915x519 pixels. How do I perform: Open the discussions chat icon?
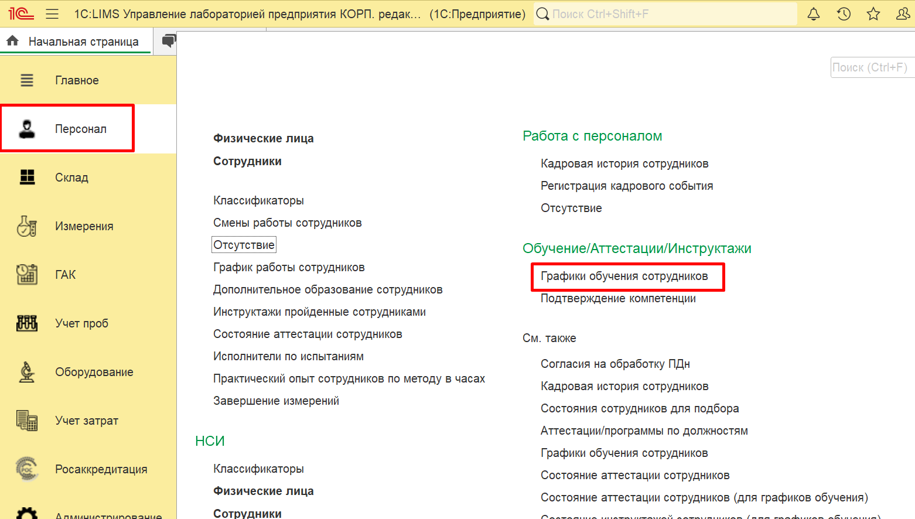[x=169, y=41]
